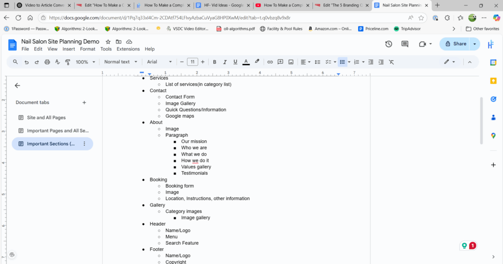Open Google Maps side panel
The image size is (503, 264).
[493, 136]
